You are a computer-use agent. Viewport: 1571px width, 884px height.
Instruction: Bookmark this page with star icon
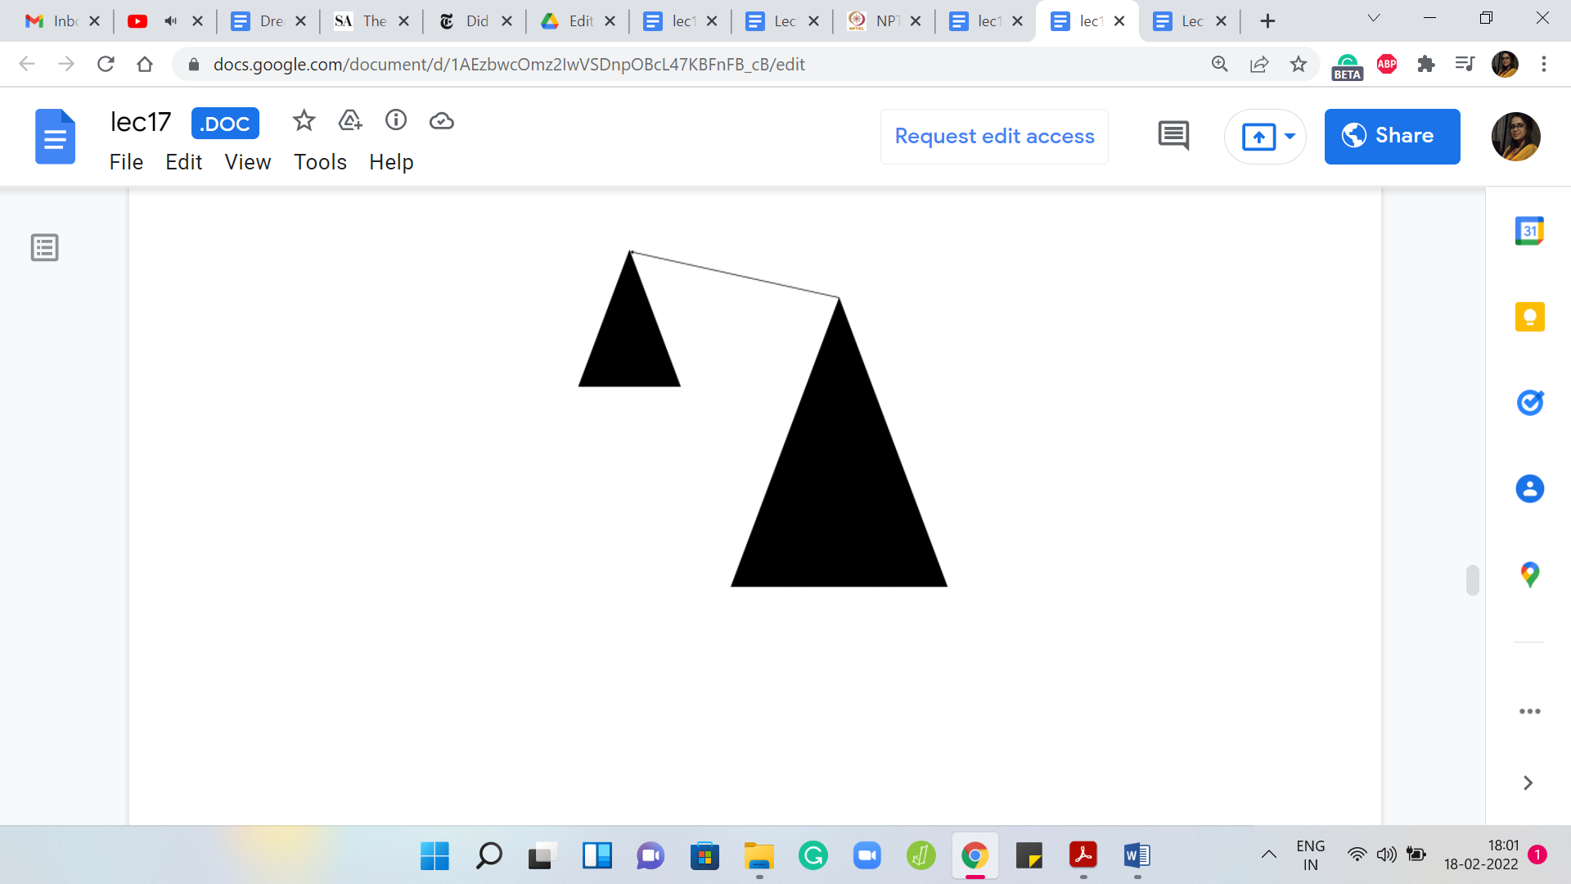[x=1299, y=64]
